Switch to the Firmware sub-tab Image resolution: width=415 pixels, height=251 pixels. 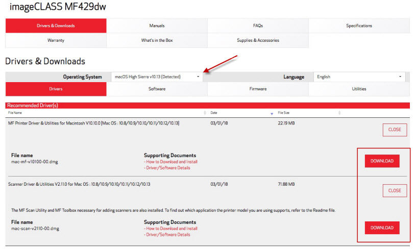point(258,89)
